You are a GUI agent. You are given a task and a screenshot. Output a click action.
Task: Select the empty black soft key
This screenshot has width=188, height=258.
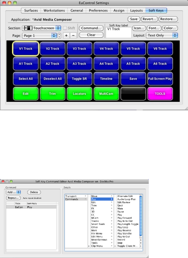(133, 94)
